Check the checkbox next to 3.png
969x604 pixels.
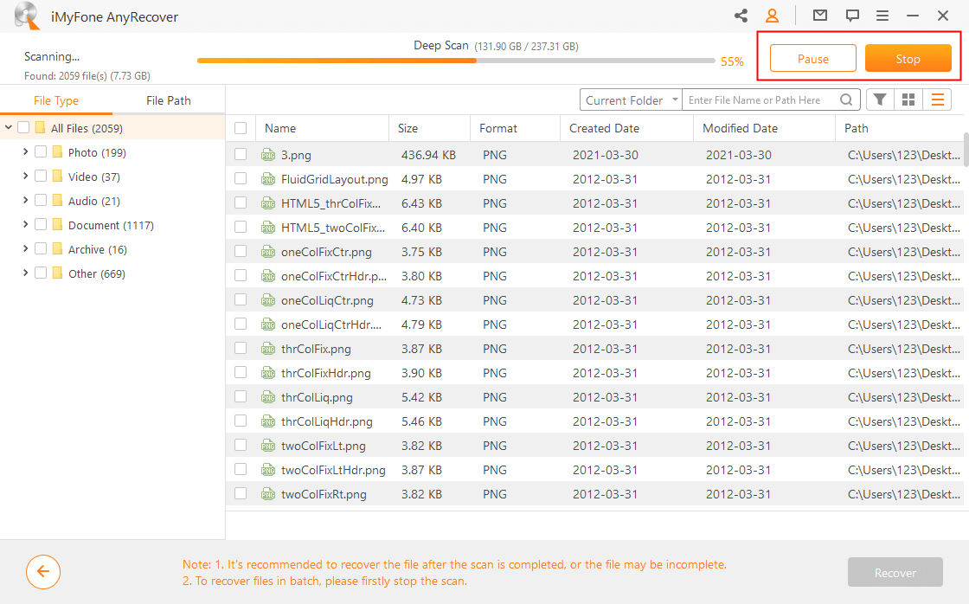click(242, 156)
